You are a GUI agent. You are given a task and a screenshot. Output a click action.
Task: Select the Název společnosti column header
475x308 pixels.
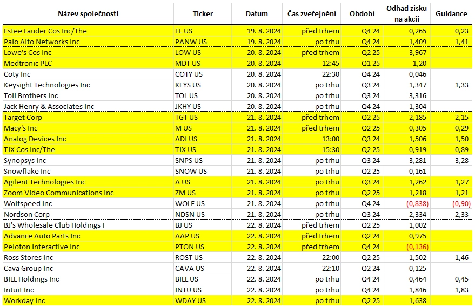tap(88, 13)
